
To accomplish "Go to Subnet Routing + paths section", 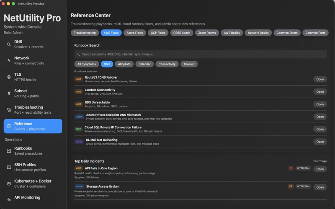I will [x=33, y=93].
